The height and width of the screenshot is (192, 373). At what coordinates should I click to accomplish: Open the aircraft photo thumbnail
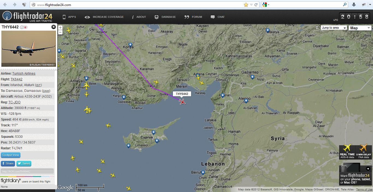pos(29,49)
